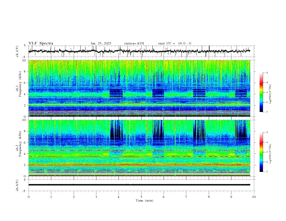This screenshot has height=221, width=286.
Task: Click the upper colorbar "log(PSD)(V²/Hz)" label
Action: tap(270, 94)
